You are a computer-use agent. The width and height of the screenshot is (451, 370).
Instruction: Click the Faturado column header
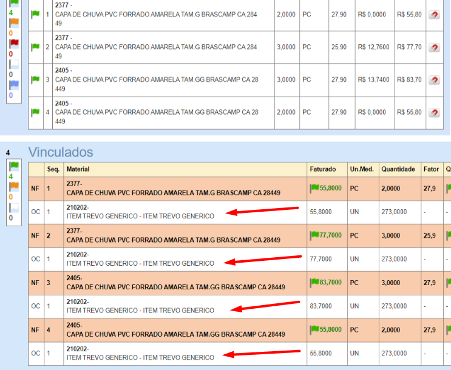322,169
